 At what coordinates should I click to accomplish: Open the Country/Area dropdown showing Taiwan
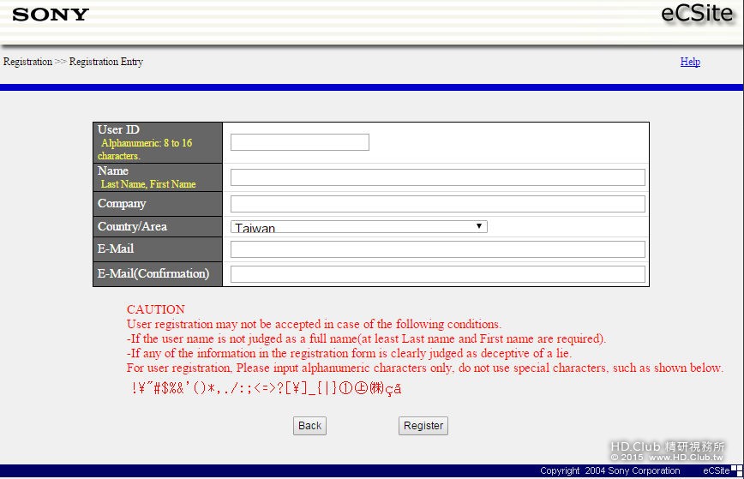(358, 227)
